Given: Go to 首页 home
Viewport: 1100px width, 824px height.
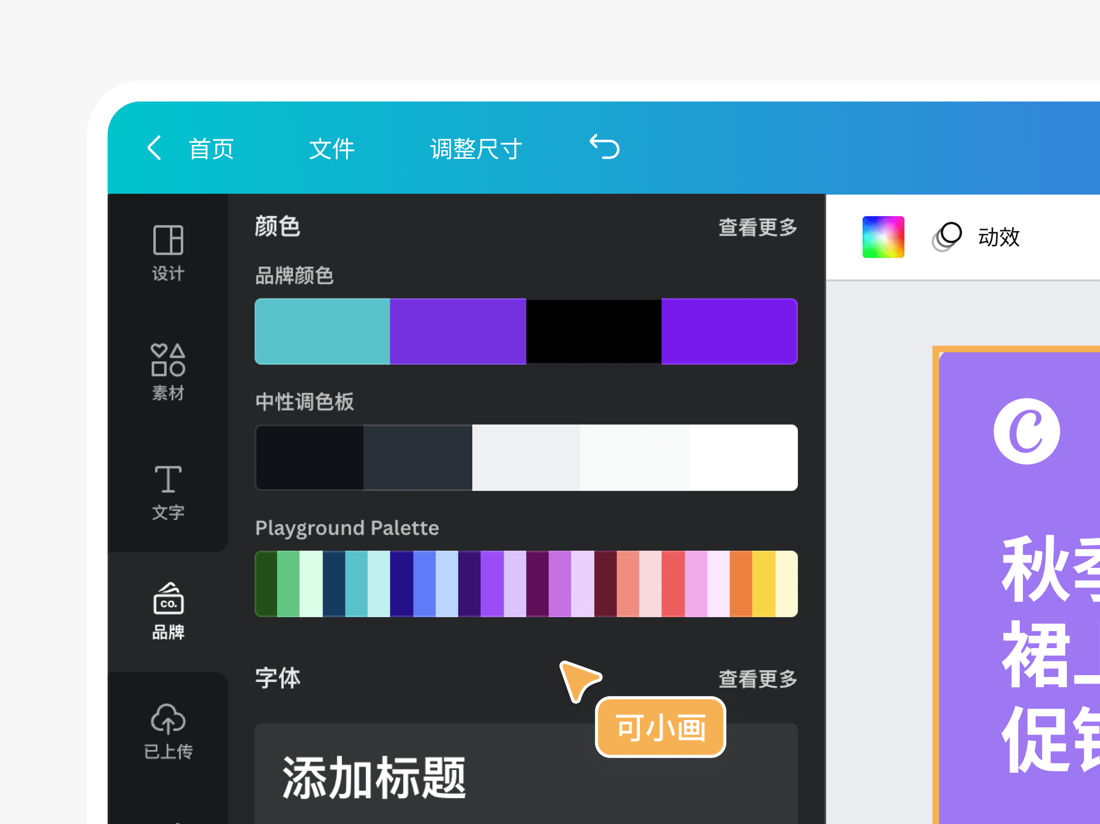Looking at the screenshot, I should pyautogui.click(x=211, y=149).
